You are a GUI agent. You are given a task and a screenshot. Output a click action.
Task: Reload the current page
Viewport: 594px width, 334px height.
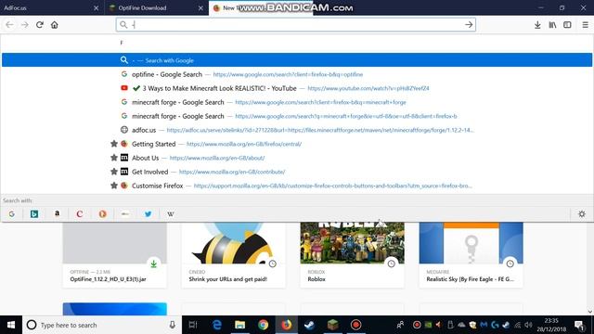pyautogui.click(x=39, y=25)
